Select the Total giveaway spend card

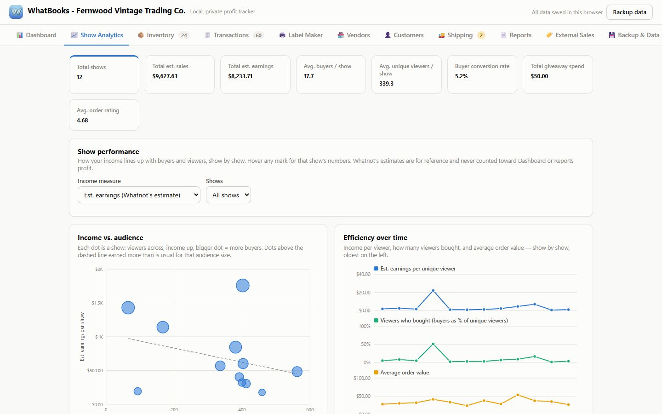pos(558,75)
